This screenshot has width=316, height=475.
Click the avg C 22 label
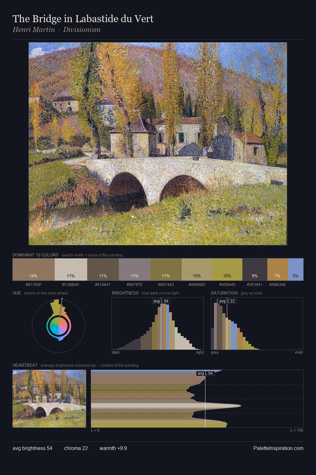(x=227, y=301)
